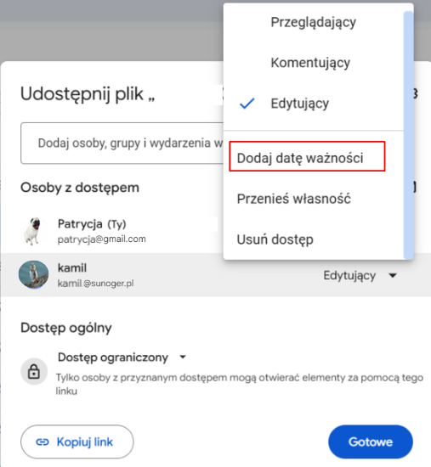Click the blue checkmark beside Edytujący
The height and width of the screenshot is (467, 431).
pyautogui.click(x=247, y=104)
